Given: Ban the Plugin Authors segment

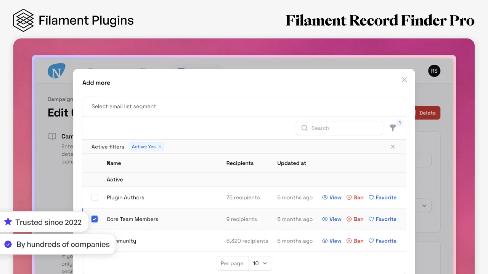Looking at the screenshot, I should [355, 198].
